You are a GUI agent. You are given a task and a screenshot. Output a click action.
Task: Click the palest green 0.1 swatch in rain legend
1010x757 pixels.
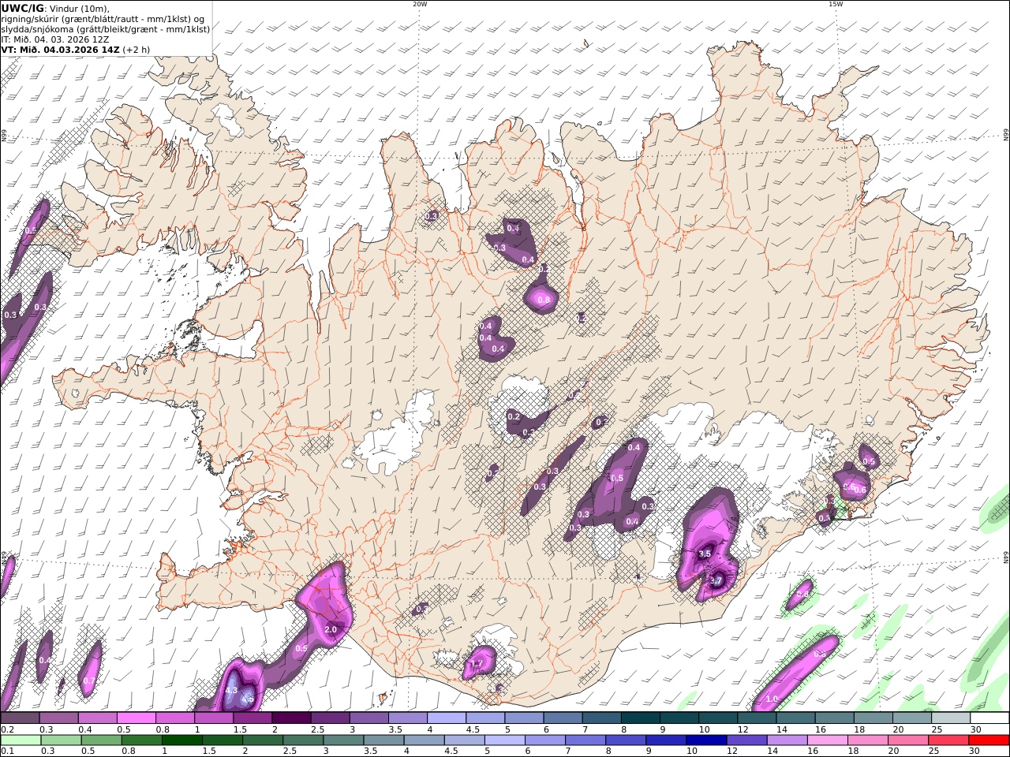pos(21,740)
